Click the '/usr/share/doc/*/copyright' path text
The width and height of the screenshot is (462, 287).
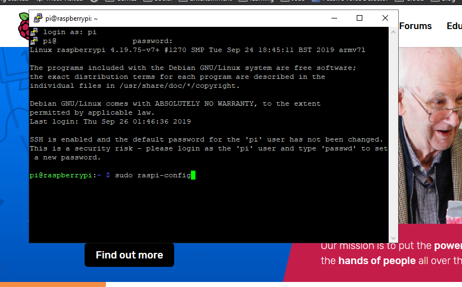pyautogui.click(x=178, y=86)
